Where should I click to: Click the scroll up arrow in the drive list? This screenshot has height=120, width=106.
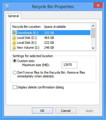coord(93,26)
